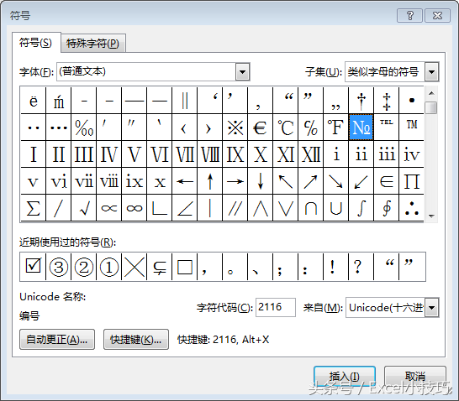459x401 pixels.
Task: Open the dialog help (?) button
Action: 409,15
